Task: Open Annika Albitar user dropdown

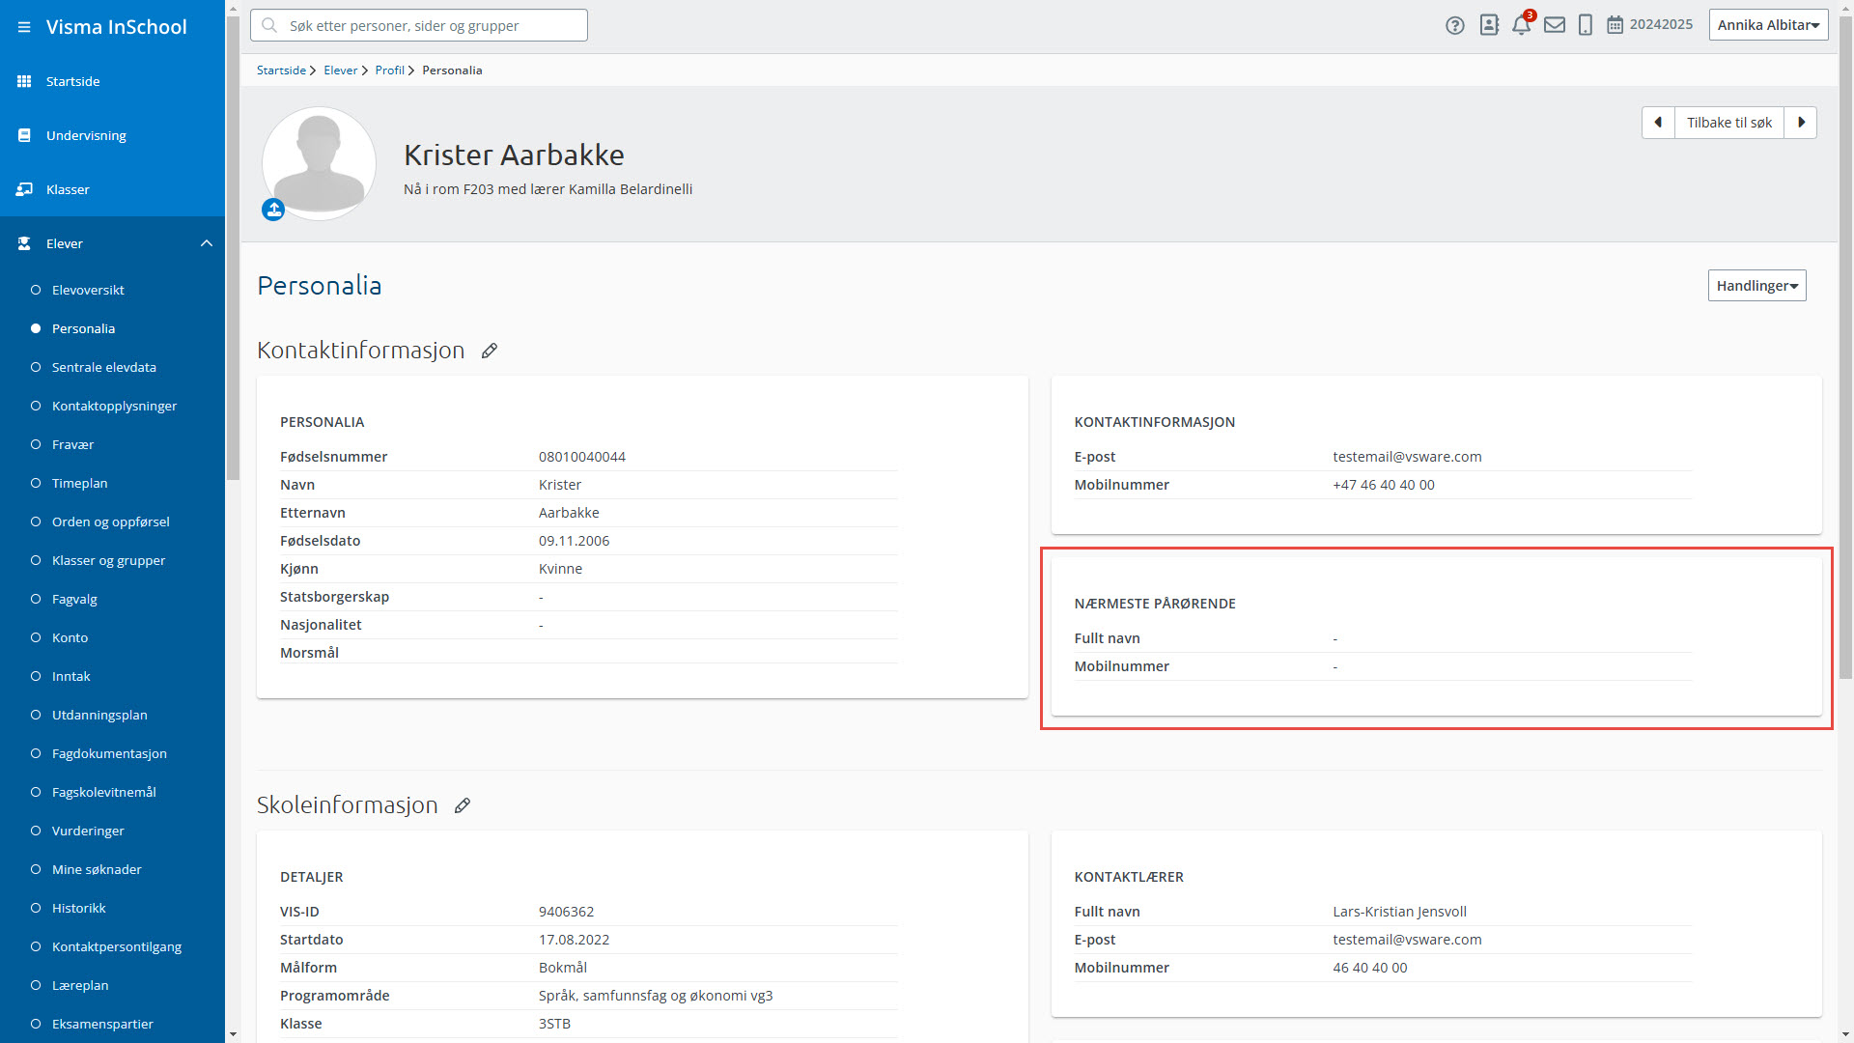Action: pyautogui.click(x=1768, y=25)
